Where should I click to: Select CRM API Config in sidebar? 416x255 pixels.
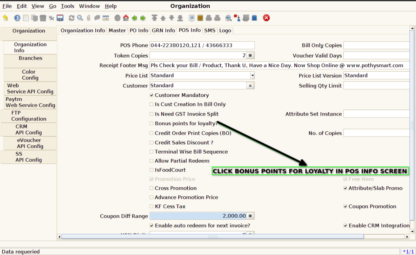coord(29,129)
